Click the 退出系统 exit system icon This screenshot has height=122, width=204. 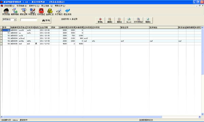(x=67, y=12)
